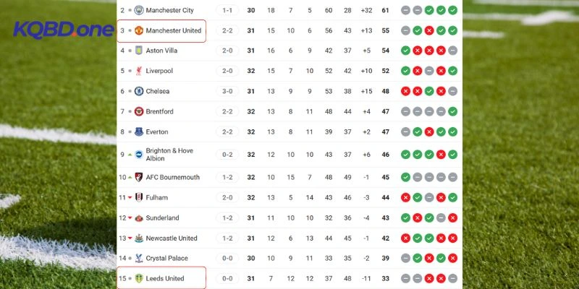Click Brighton's 0-2 score button
579x289 pixels.
(228, 155)
